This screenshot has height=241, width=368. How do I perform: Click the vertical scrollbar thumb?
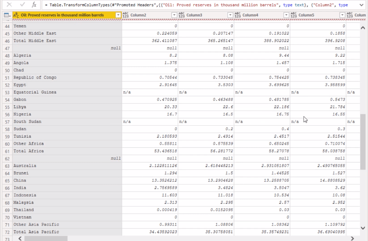(363, 142)
